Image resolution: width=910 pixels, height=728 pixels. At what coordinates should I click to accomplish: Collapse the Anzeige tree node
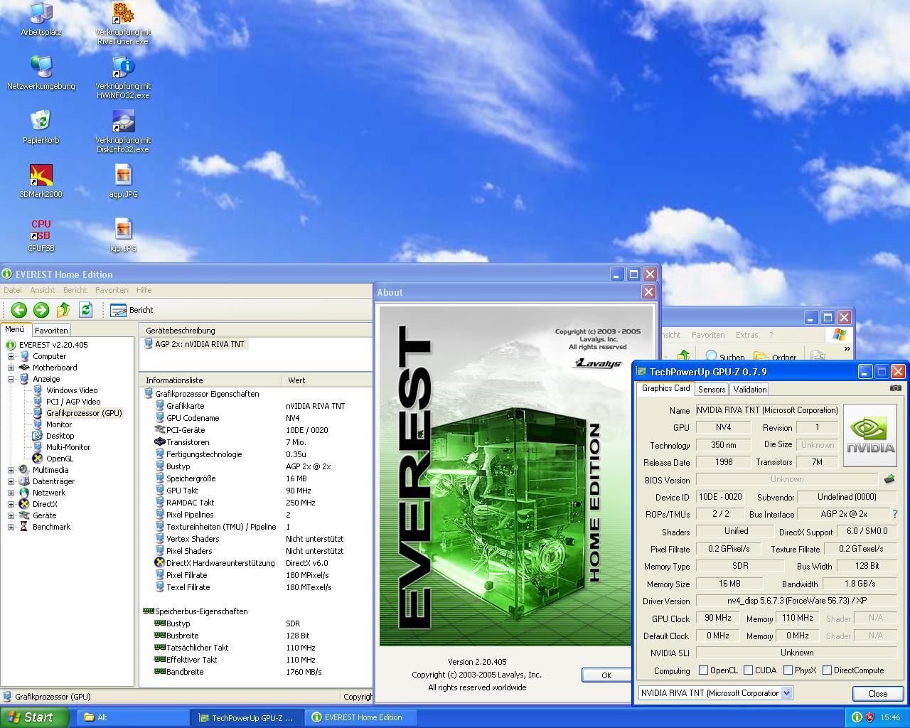(x=11, y=379)
